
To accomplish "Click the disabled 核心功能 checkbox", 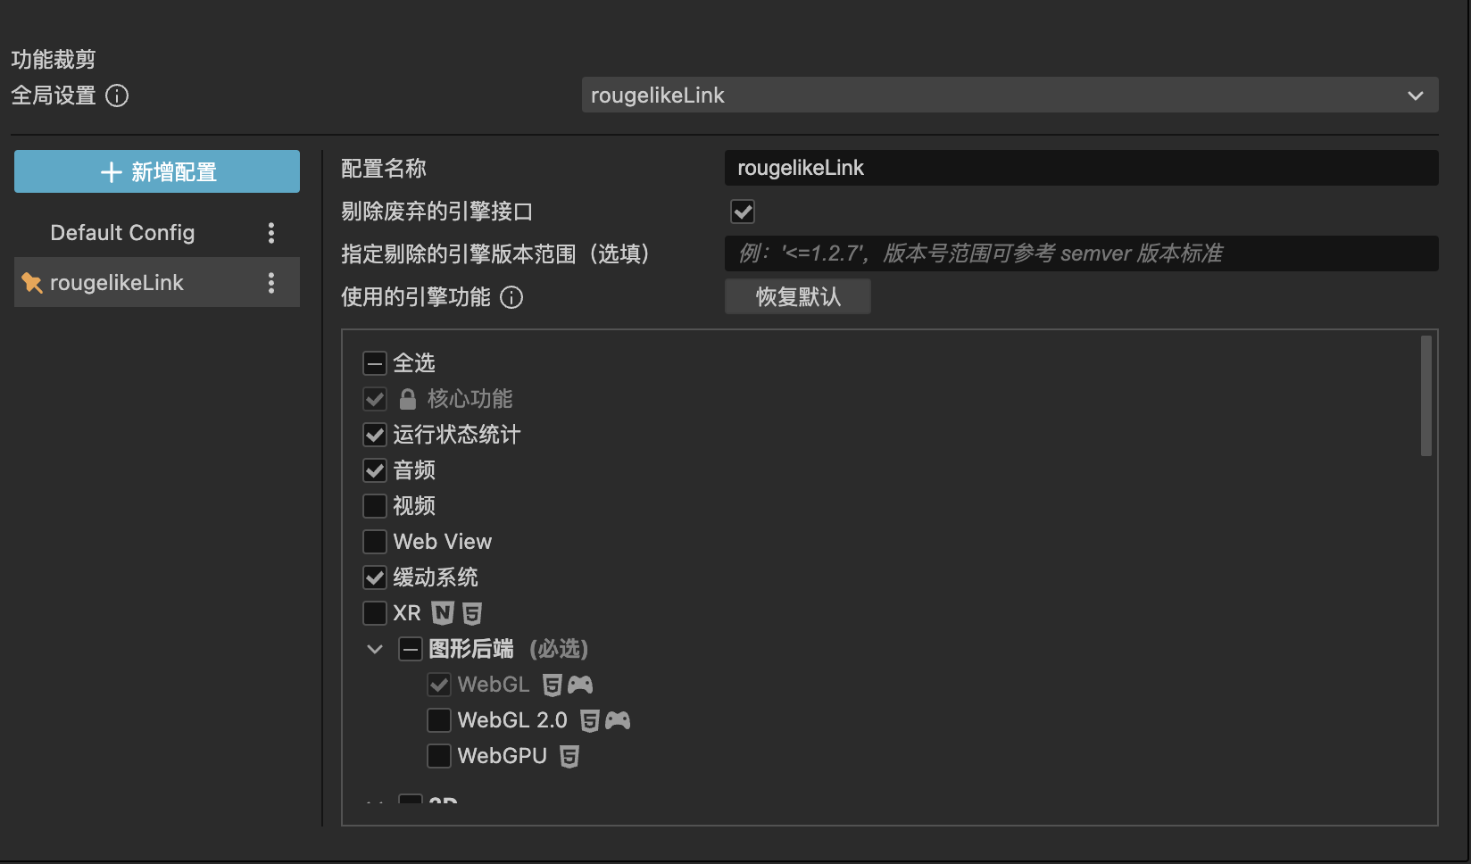I will pos(375,399).
